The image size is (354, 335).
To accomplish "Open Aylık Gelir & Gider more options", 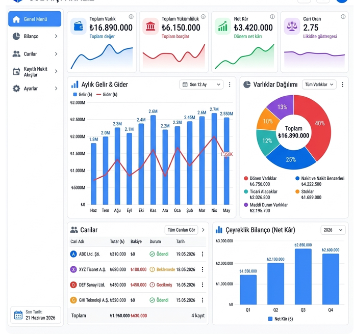I will pyautogui.click(x=230, y=85).
